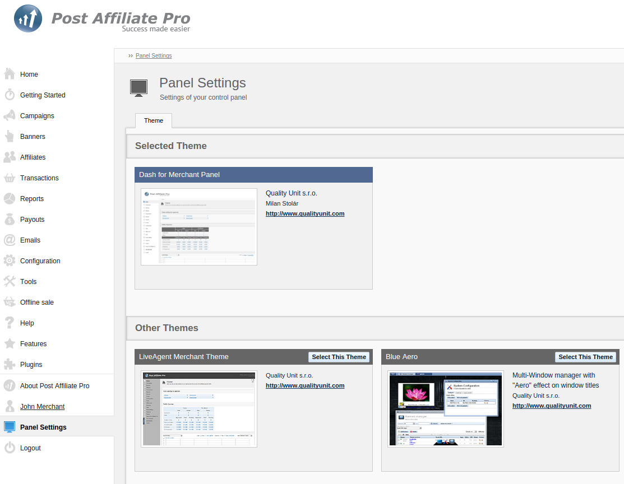Image resolution: width=624 pixels, height=484 pixels.
Task: Click the Post Affiliate Pro logo
Action: click(102, 19)
